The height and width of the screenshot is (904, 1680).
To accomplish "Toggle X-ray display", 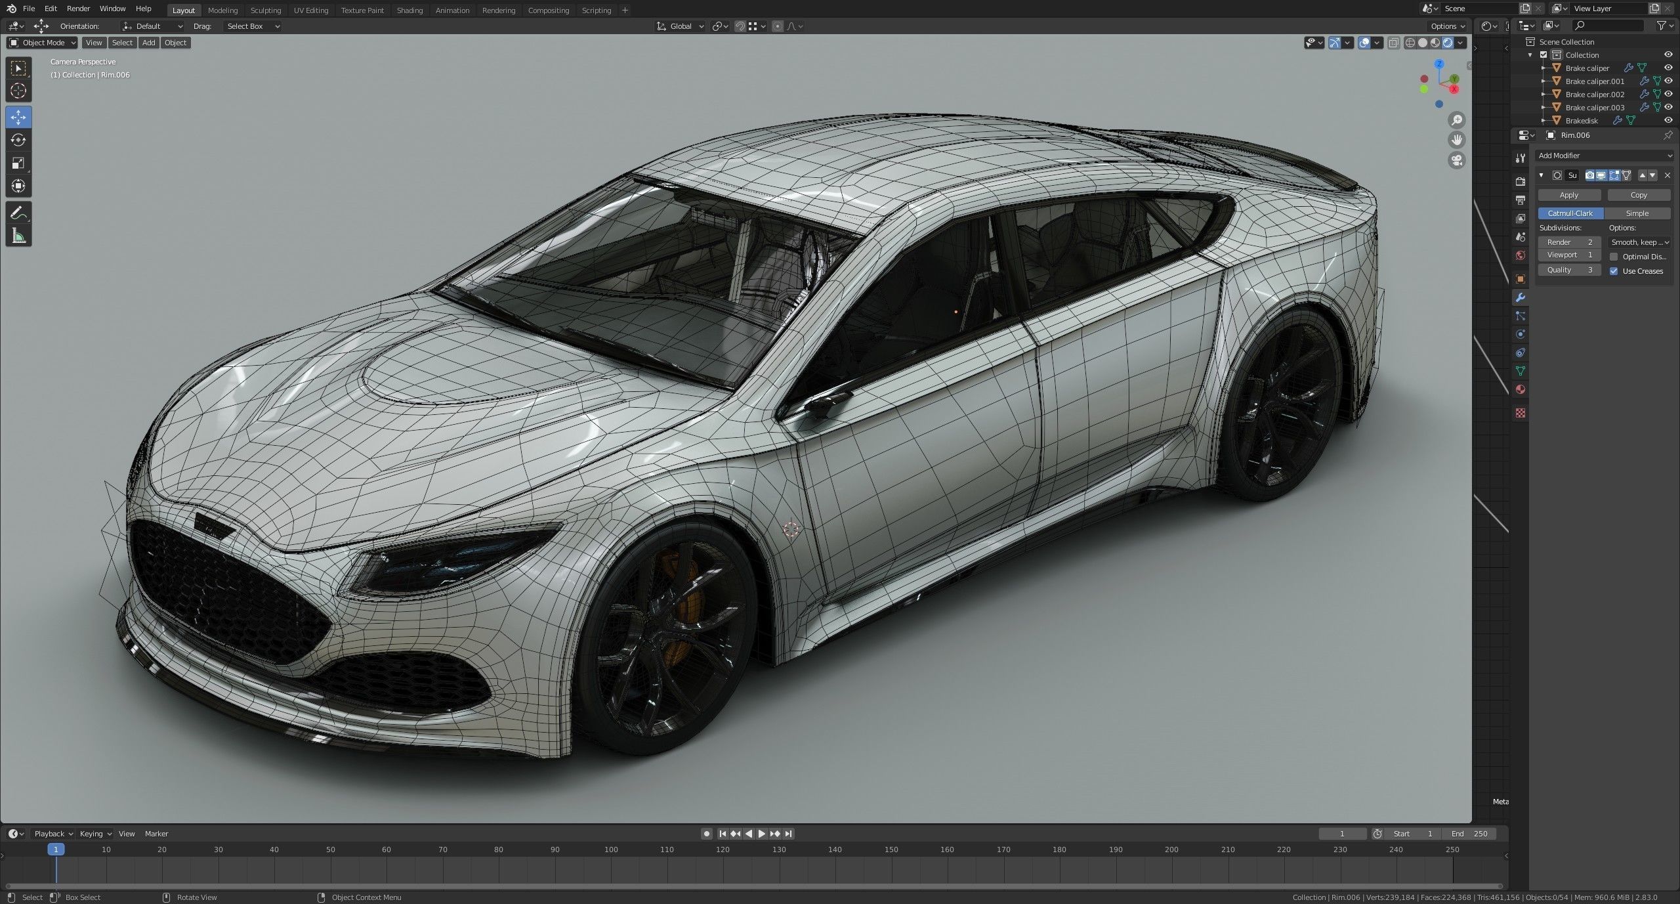I will 1393,43.
